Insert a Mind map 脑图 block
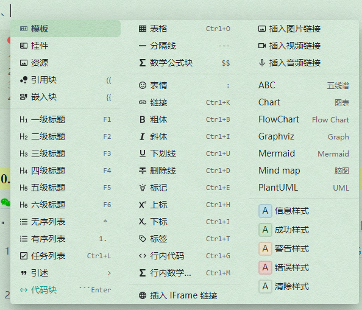Screen dimensions: 362x310 click(303, 171)
